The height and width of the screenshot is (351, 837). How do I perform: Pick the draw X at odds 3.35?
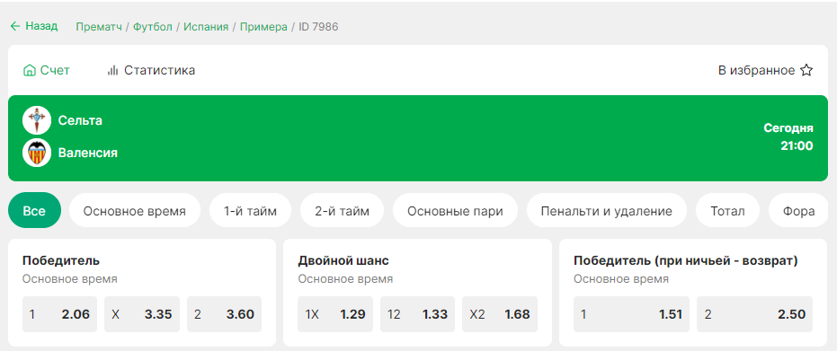click(142, 314)
